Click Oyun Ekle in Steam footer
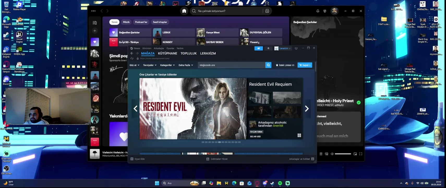 click(137, 159)
